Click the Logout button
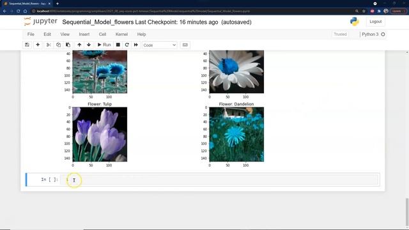Viewport: 409px width, 230px height. pyautogui.click(x=375, y=22)
